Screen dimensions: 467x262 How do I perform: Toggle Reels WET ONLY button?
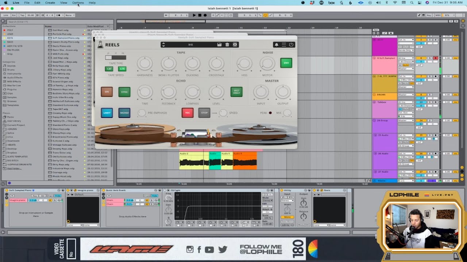[236, 92]
